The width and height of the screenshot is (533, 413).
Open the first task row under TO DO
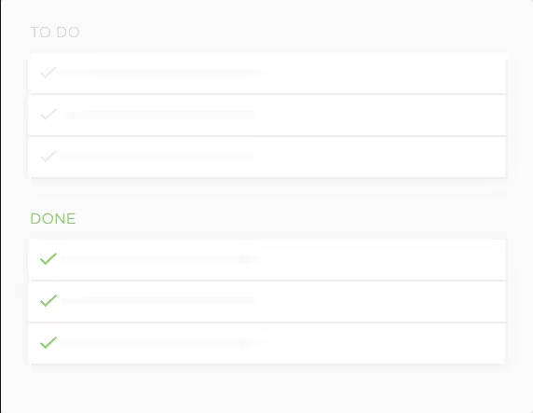[x=267, y=73]
